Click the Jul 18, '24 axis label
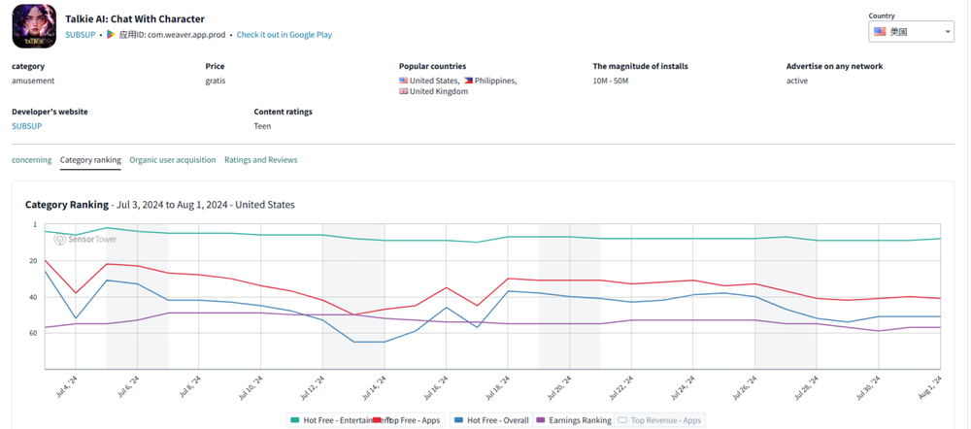This screenshot has height=429, width=971. click(496, 386)
